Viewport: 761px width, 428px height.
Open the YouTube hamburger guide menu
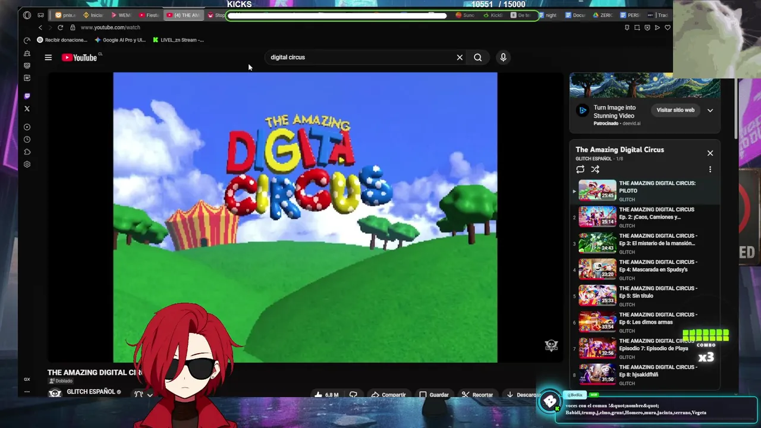point(48,58)
